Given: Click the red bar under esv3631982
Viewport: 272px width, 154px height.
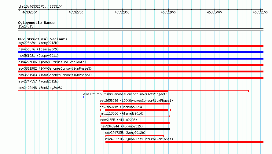Looking at the screenshot, I should [141, 71].
